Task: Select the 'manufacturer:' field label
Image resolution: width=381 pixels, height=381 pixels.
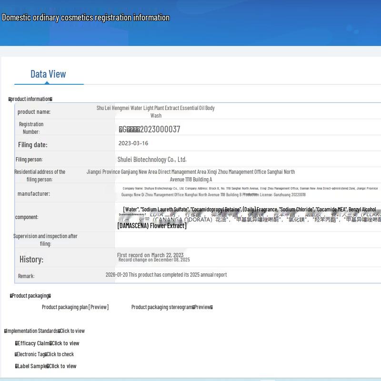Action: tap(34, 194)
